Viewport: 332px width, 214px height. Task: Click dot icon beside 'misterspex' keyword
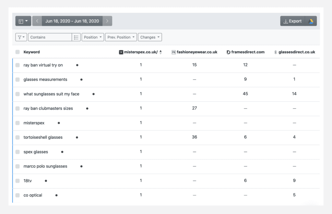59,123
